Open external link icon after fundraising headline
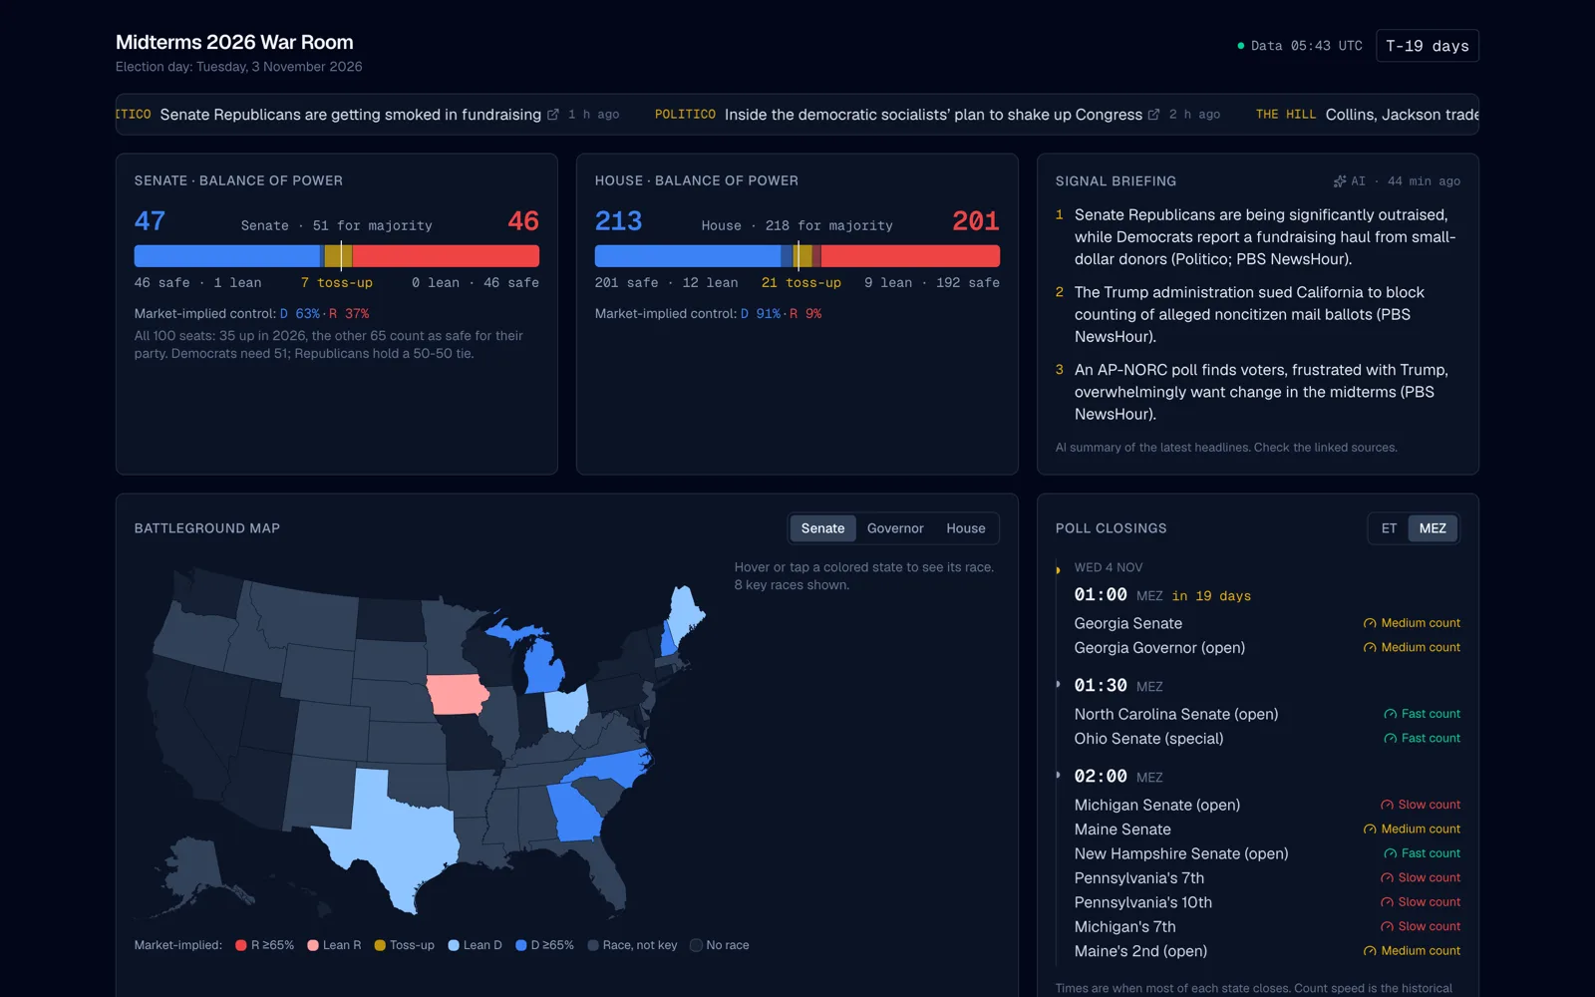This screenshot has width=1595, height=997. click(553, 115)
